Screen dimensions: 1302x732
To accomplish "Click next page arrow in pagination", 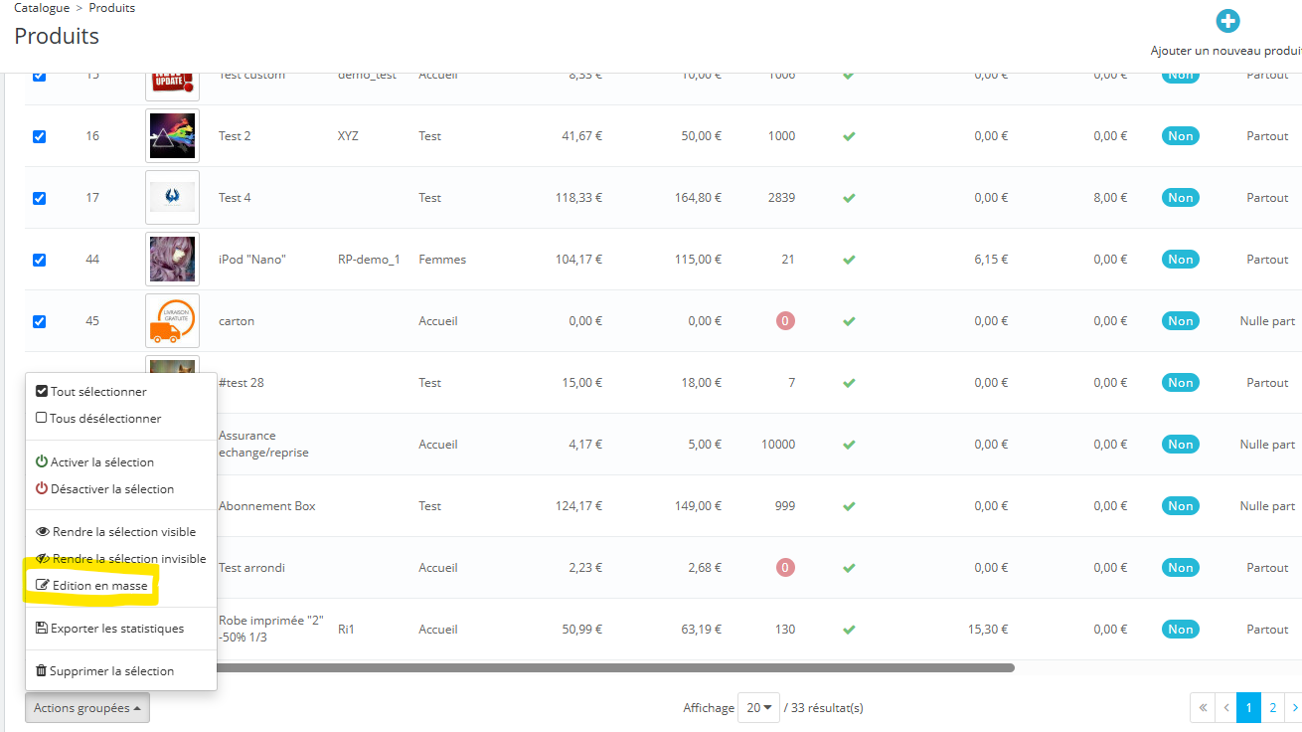I will tap(1293, 708).
